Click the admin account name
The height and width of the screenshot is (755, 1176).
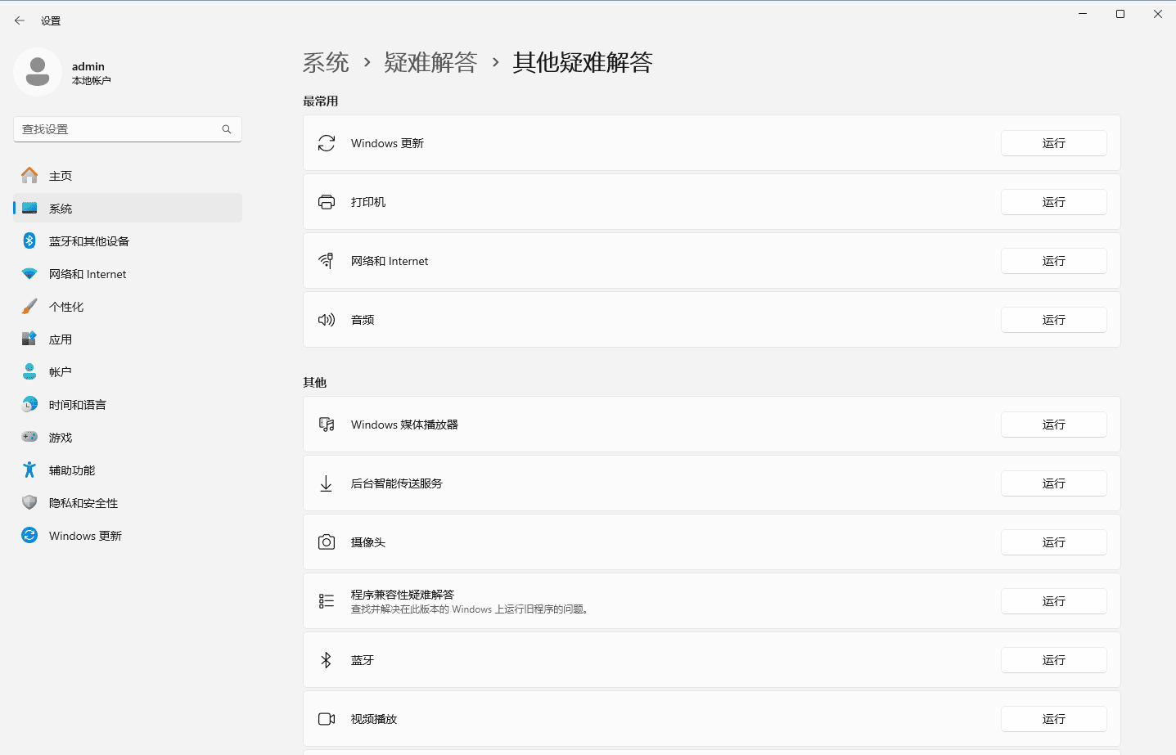88,66
